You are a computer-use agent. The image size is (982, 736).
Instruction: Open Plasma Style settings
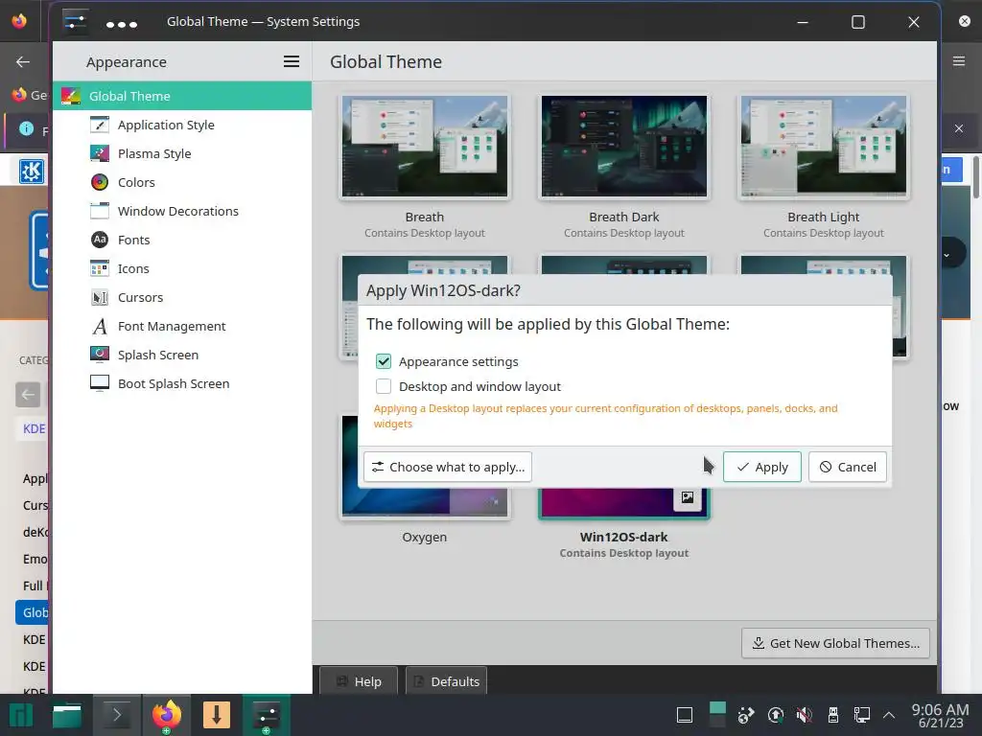(x=182, y=153)
